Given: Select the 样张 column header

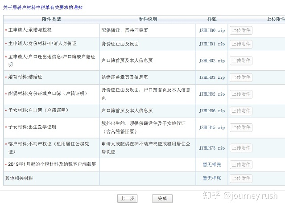Looking at the screenshot, I should tap(212, 19).
